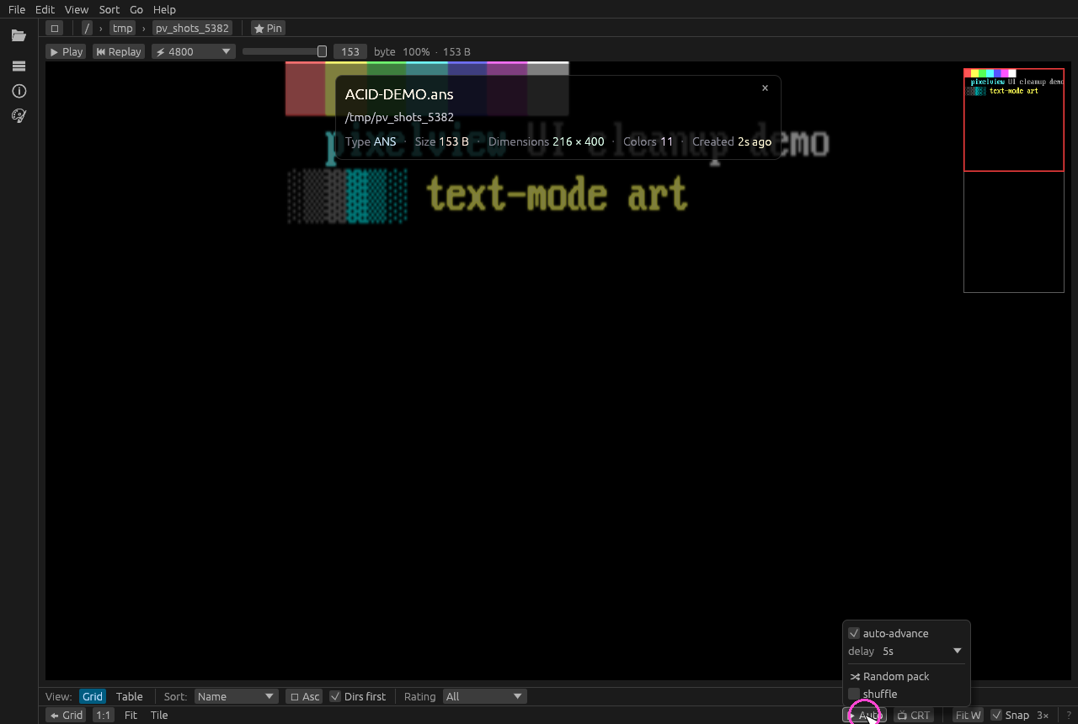Viewport: 1078px width, 724px height.
Task: Open the Sort Name dropdown
Action: [236, 697]
